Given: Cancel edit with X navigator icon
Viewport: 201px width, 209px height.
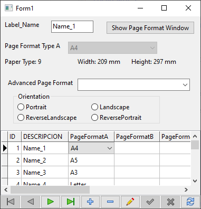Looking at the screenshot, I should point(170,202).
